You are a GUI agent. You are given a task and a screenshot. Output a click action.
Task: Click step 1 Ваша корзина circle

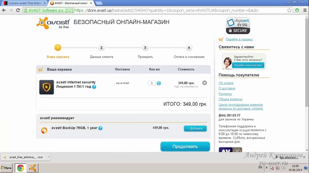58,48
